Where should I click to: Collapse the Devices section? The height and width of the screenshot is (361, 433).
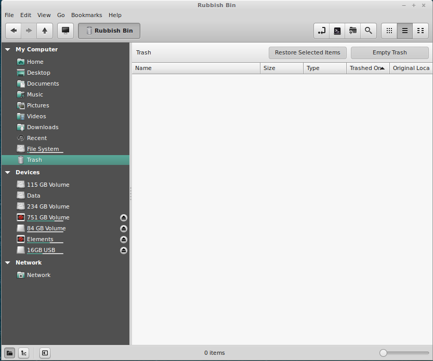coord(8,172)
